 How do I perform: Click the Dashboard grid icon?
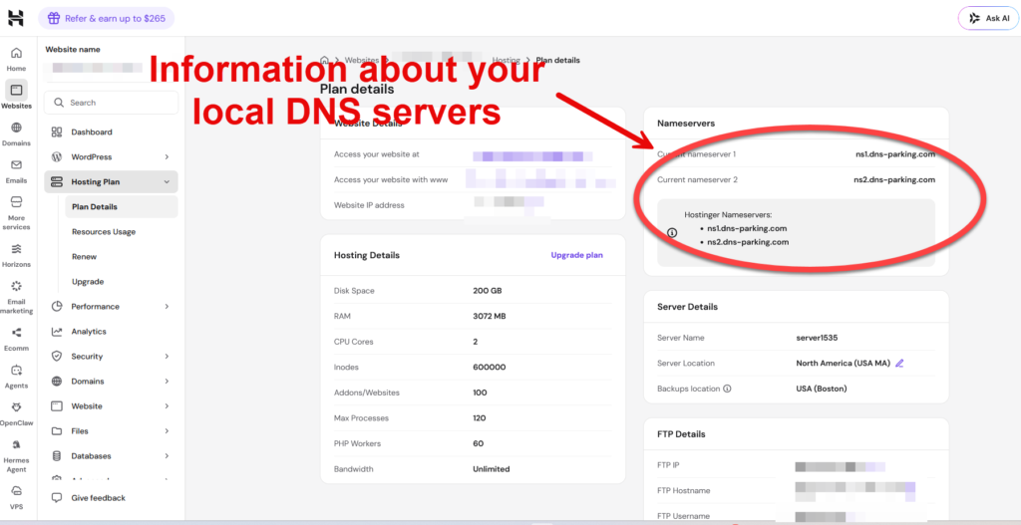point(57,132)
